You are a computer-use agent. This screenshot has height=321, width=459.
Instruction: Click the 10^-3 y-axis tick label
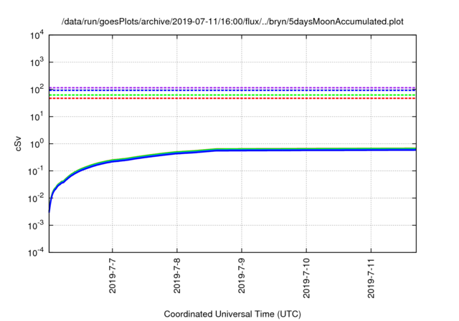[x=37, y=225]
